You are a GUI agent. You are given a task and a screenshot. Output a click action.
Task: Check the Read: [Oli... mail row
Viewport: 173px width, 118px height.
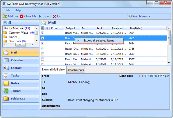pyautogui.click(x=42, y=49)
